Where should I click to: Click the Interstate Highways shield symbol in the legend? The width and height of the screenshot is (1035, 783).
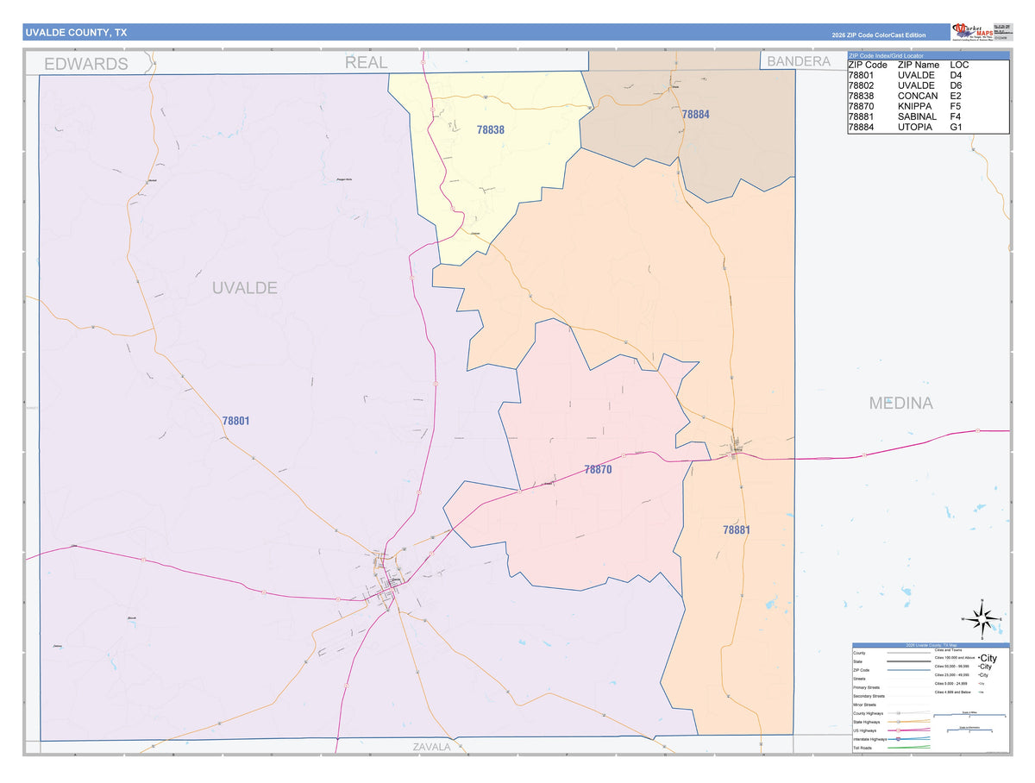898,739
